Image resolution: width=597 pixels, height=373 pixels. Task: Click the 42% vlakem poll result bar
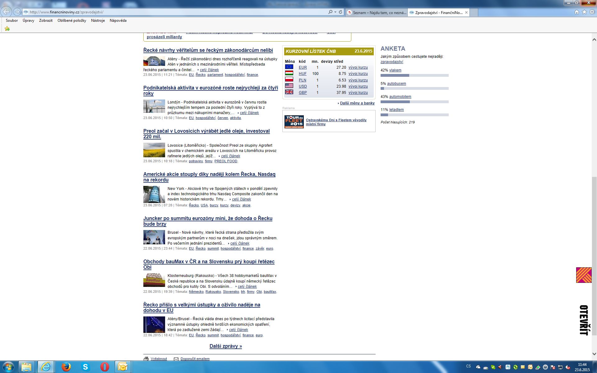(x=414, y=76)
